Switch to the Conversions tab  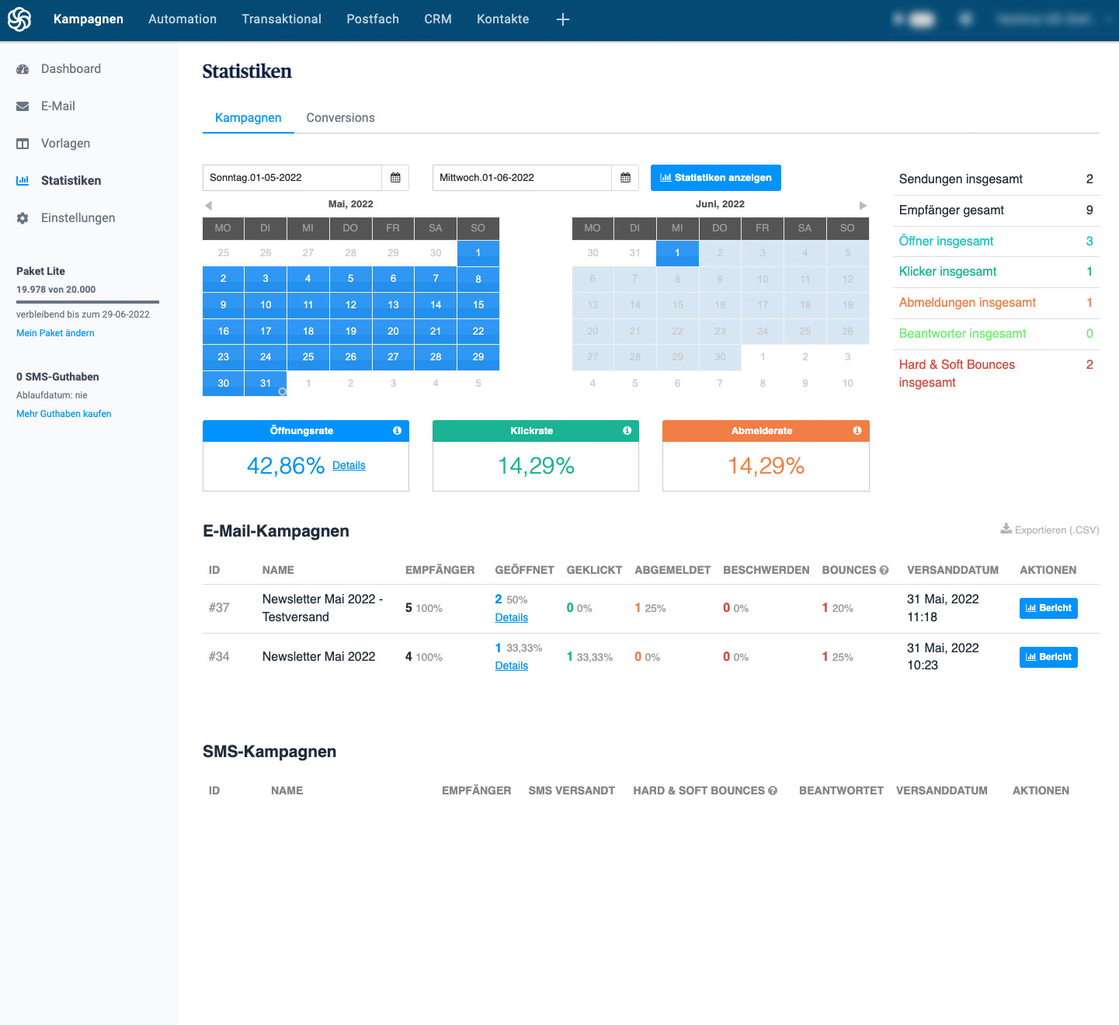point(339,117)
